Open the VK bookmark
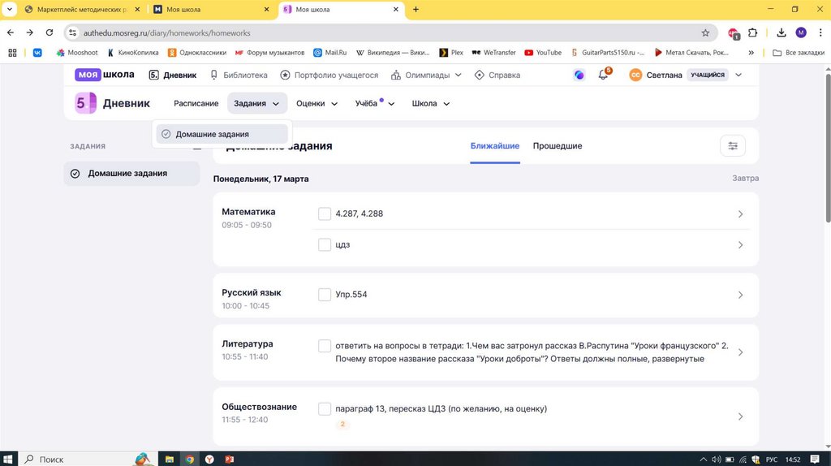The width and height of the screenshot is (831, 466). tap(37, 53)
